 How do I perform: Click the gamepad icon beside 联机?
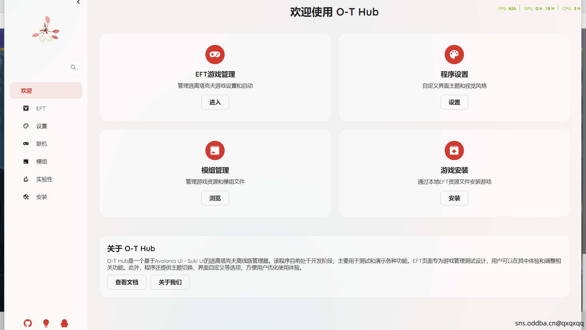click(x=26, y=144)
